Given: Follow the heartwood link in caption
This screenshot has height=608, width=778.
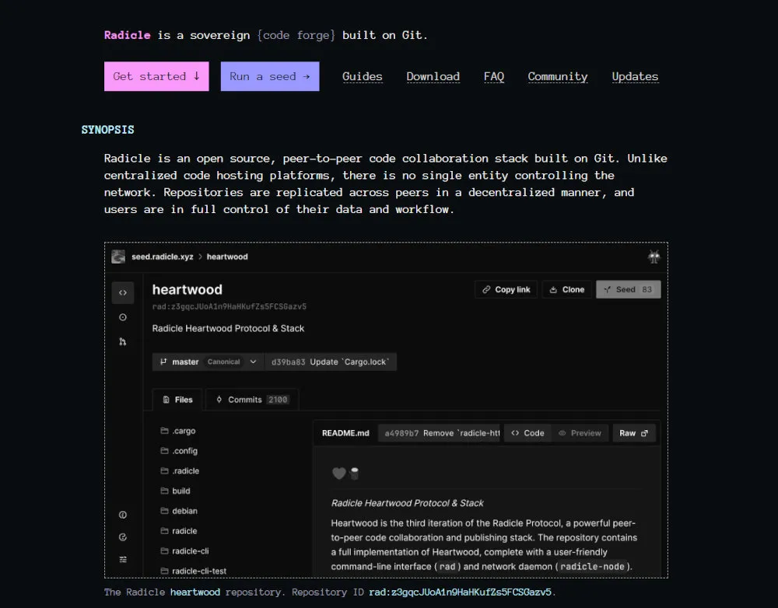Looking at the screenshot, I should tap(195, 592).
